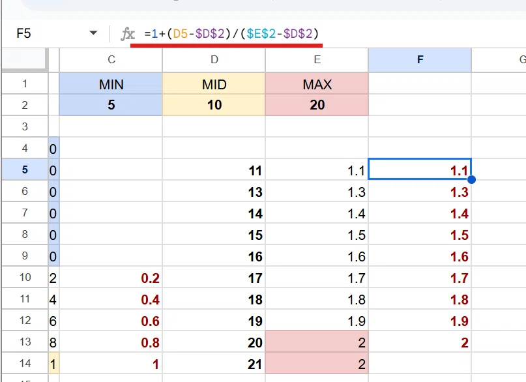Click the MID header cell
This screenshot has height=382, width=526.
(214, 84)
